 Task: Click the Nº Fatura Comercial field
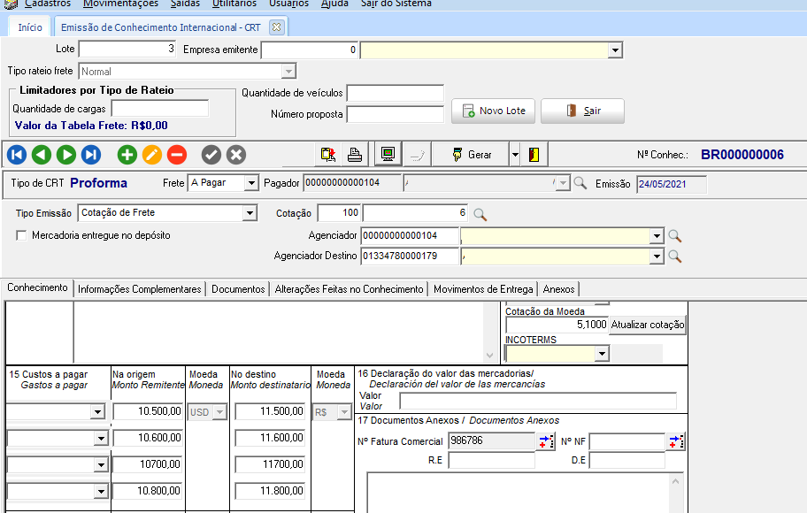(490, 440)
